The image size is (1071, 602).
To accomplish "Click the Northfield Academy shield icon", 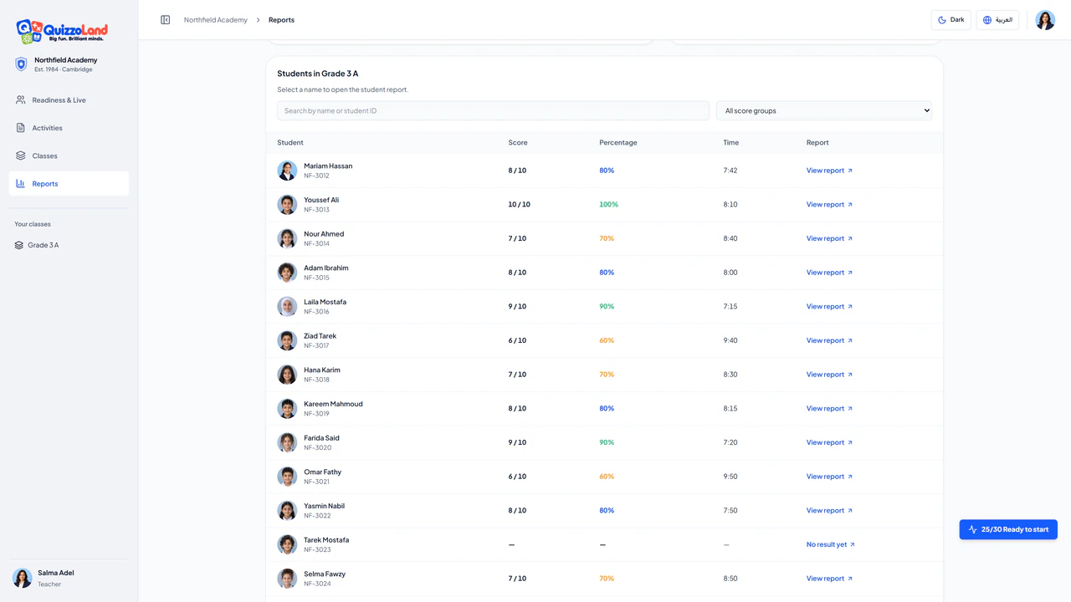I will coord(22,64).
